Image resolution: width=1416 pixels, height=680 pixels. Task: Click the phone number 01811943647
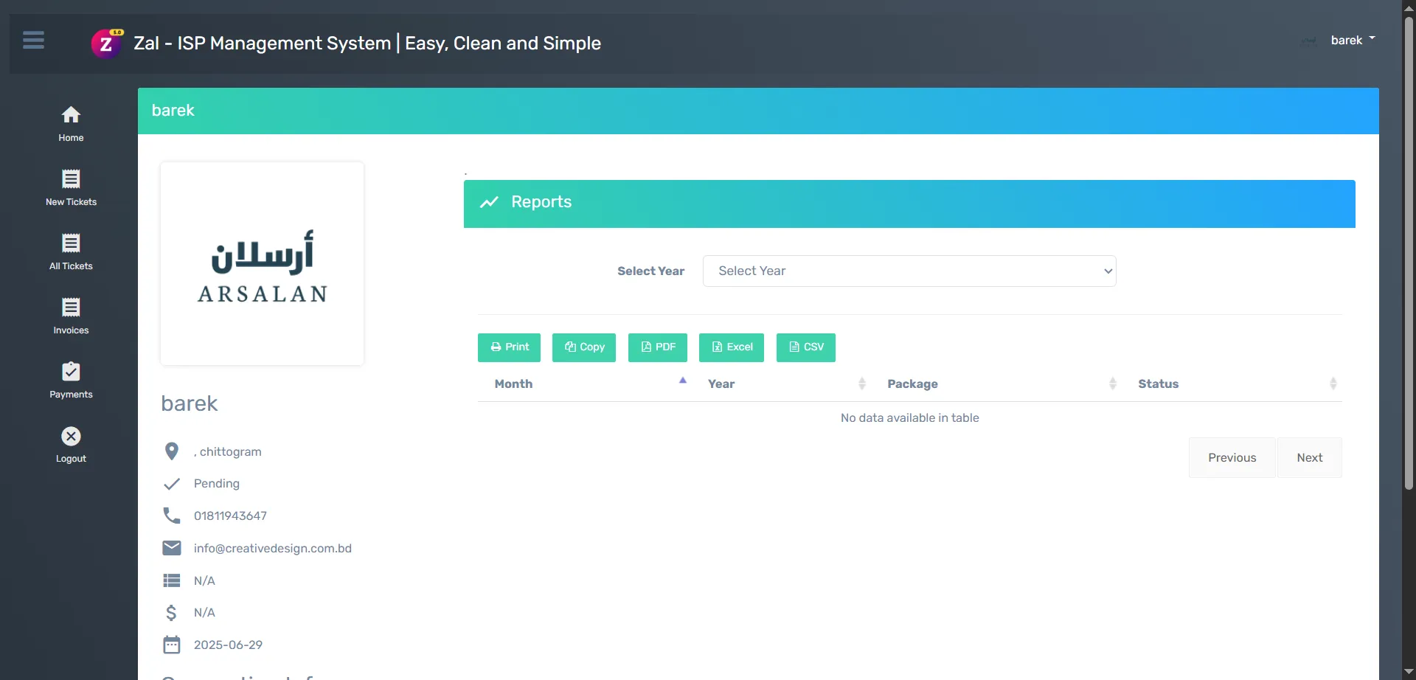point(230,516)
